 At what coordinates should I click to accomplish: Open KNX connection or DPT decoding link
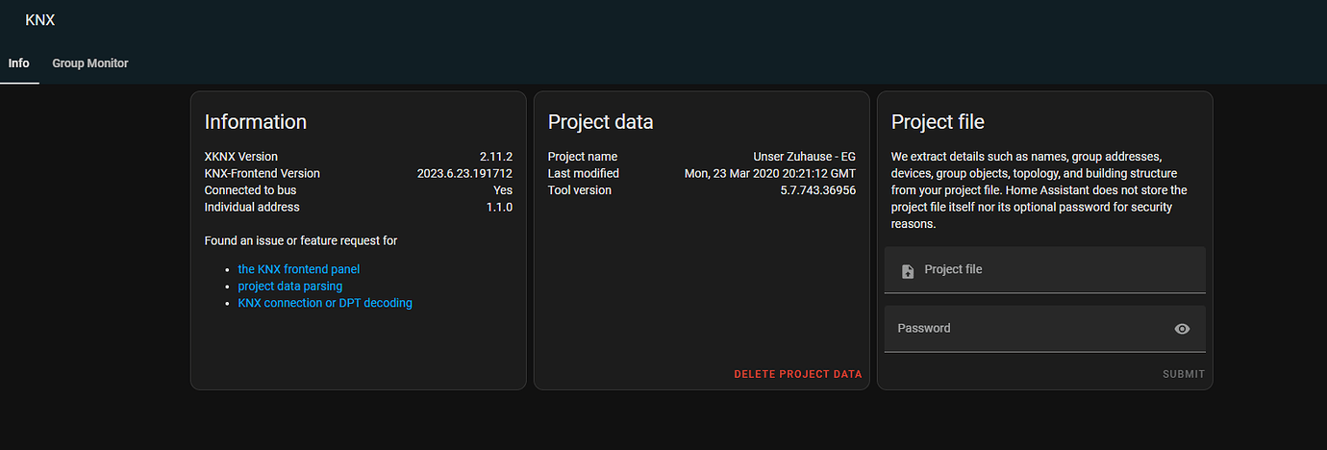[325, 303]
